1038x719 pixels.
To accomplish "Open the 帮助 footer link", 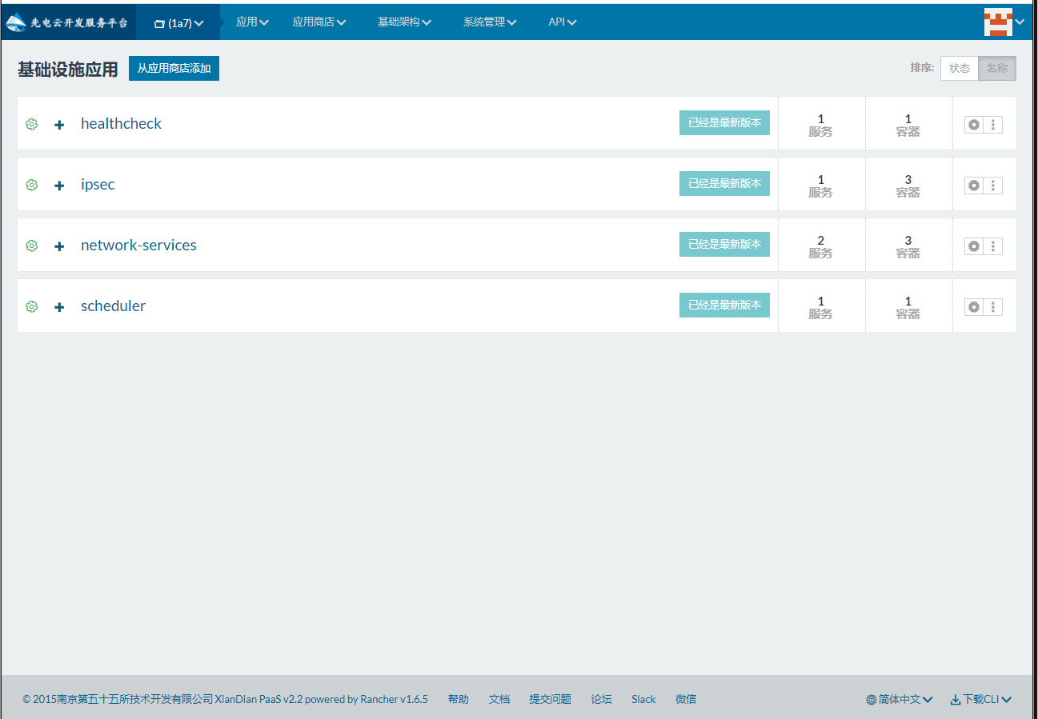I will [459, 699].
